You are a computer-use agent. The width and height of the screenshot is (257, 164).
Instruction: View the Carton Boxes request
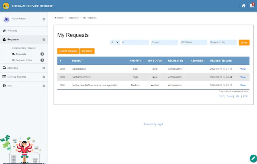coord(243,69)
